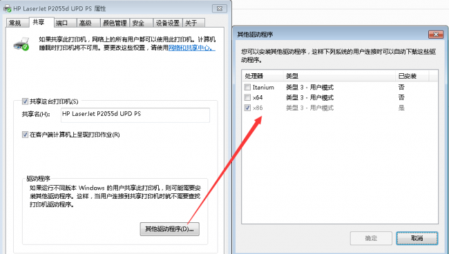This screenshot has height=254, width=449.
Task: Select the 共享 tab
Action: [x=41, y=22]
